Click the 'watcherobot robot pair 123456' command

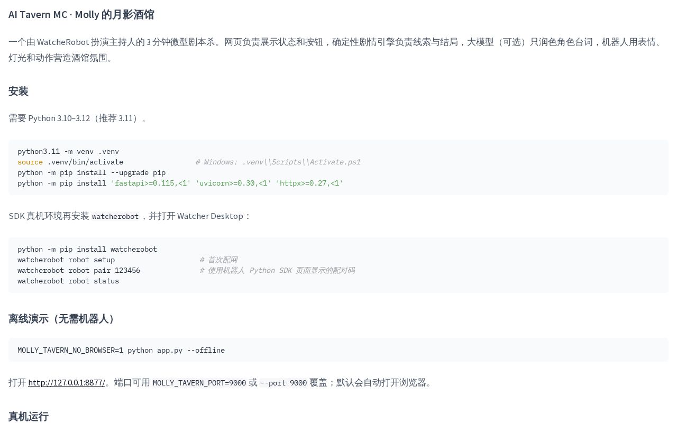[79, 270]
